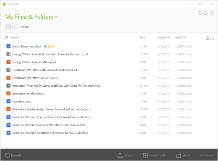Sort by the SIZE column header

click(x=142, y=38)
